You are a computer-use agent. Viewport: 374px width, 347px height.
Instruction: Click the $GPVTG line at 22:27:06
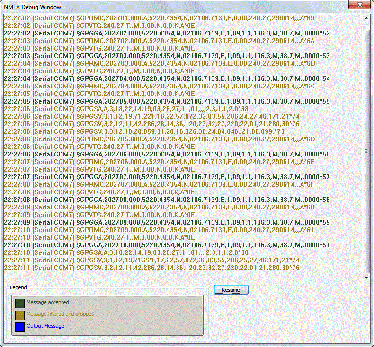[x=99, y=147]
